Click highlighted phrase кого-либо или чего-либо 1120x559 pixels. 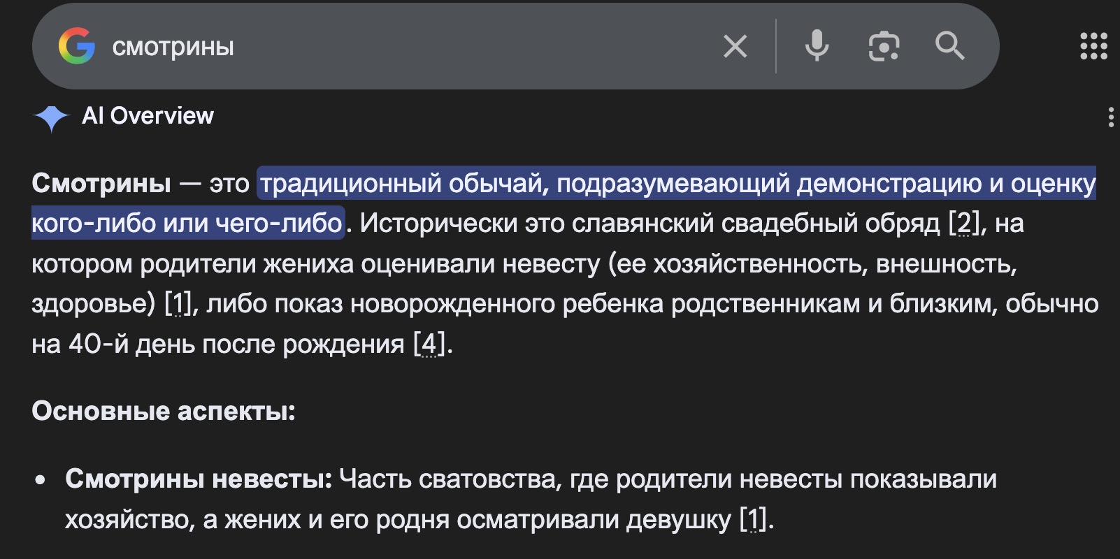187,224
